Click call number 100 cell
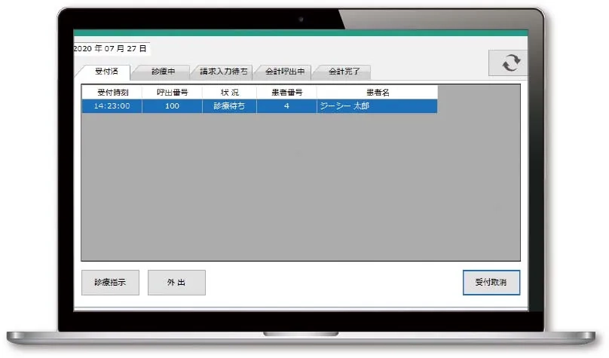This screenshot has height=358, width=609. (x=172, y=106)
